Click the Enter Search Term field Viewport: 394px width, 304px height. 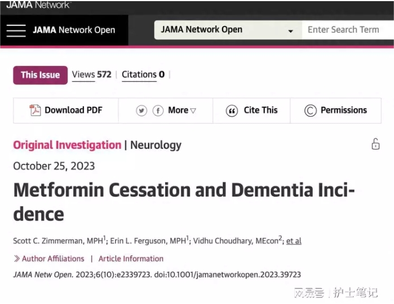(348, 30)
